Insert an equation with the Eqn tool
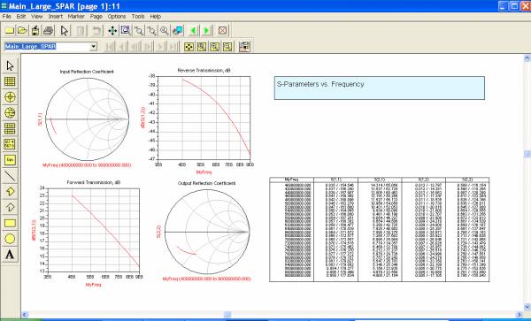Screen dimensions: 531x321 pos(10,160)
